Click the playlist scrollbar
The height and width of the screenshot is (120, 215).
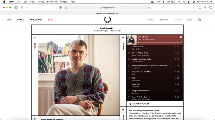click(x=182, y=61)
